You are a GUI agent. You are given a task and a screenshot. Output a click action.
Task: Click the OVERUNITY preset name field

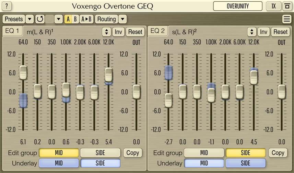(237, 6)
